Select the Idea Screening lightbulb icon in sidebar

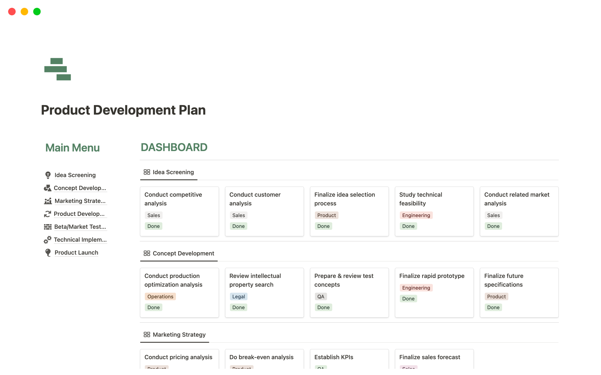(x=48, y=175)
